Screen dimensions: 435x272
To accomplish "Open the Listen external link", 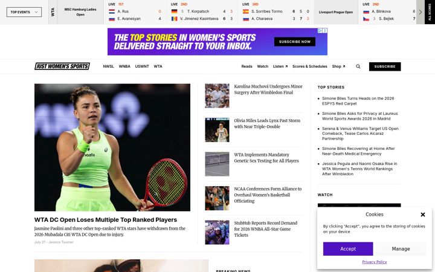I will (280, 66).
